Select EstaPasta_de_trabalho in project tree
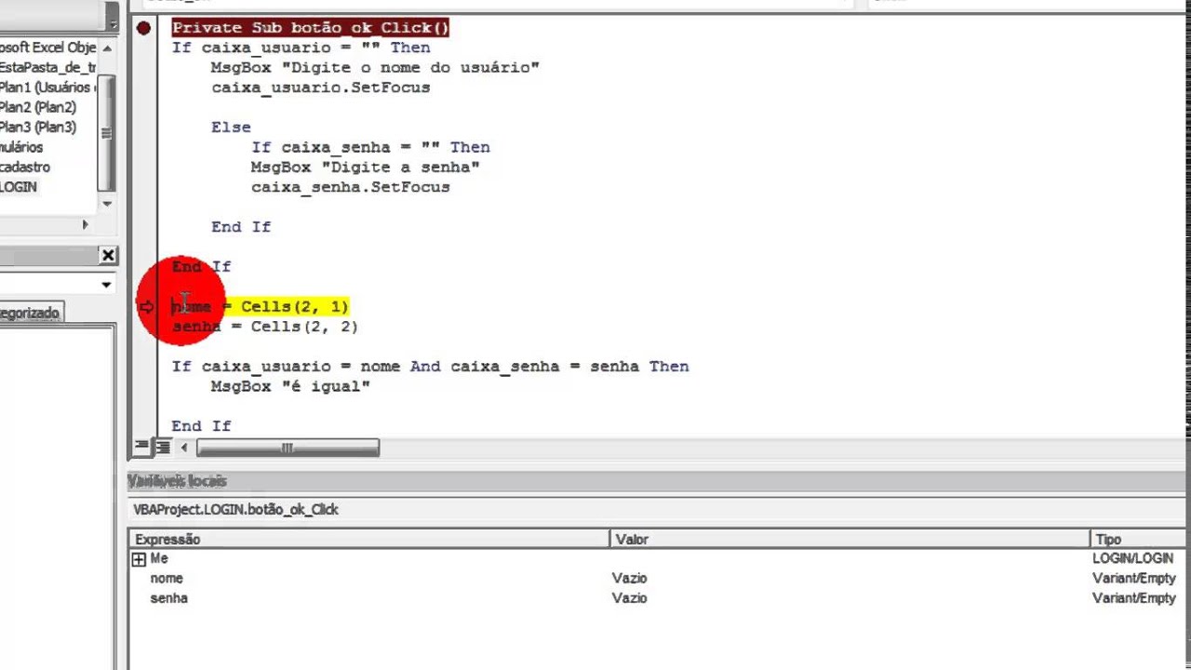This screenshot has height=670, width=1191. click(x=47, y=68)
